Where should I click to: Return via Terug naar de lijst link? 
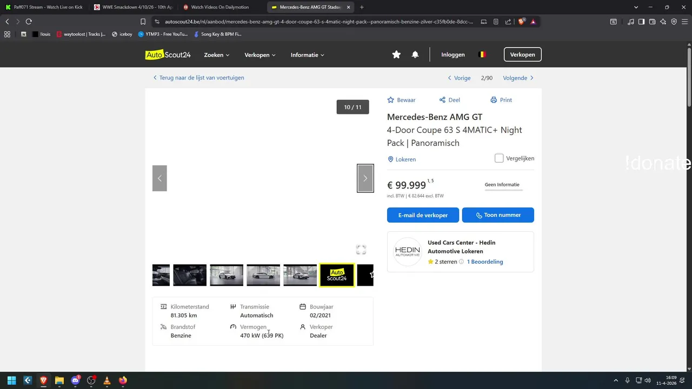click(x=198, y=78)
